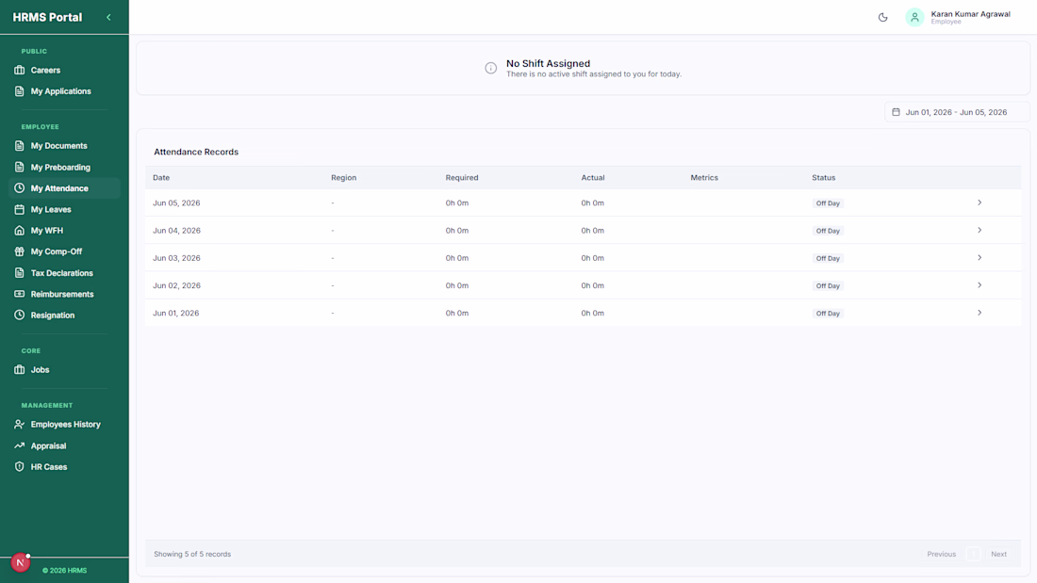Screen dimensions: 1037x583
Task: Click the Date column header
Action: [161, 178]
